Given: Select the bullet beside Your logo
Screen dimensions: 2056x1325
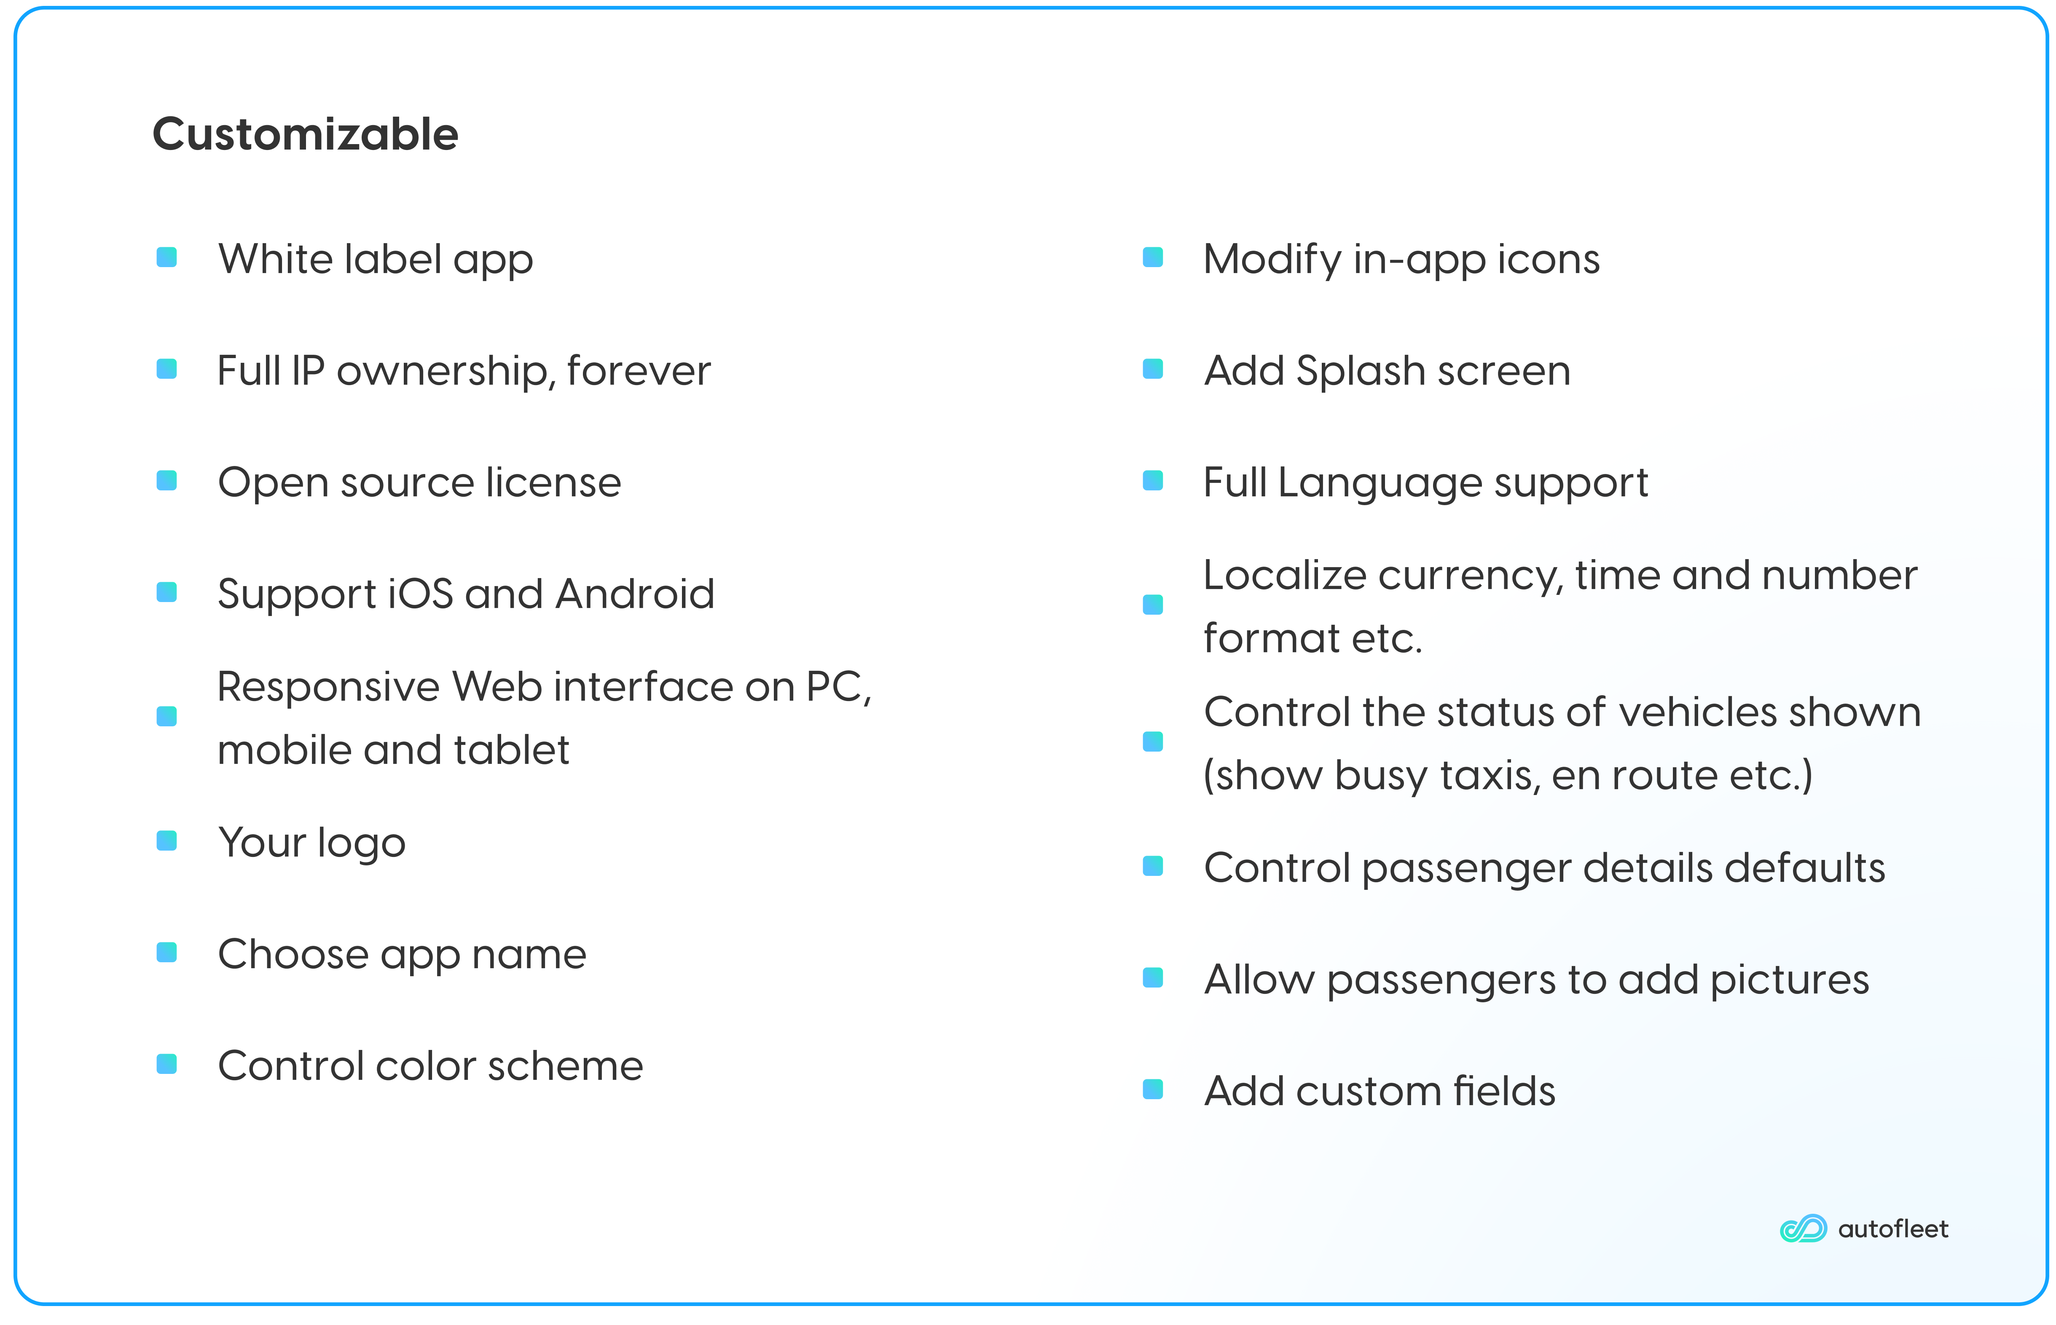Looking at the screenshot, I should 167,841.
